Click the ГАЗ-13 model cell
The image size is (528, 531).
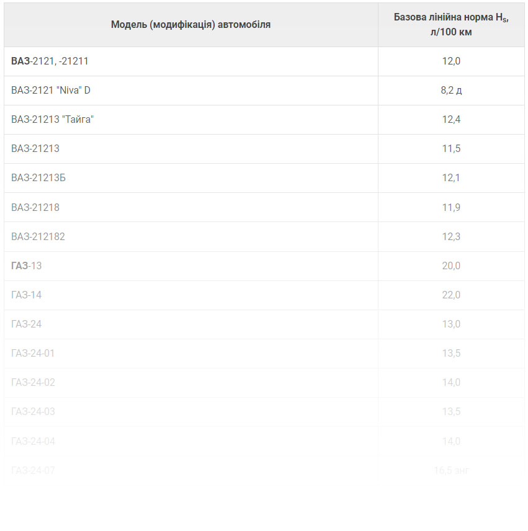[190, 266]
